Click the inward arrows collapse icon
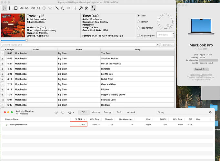 tap(57, 8)
